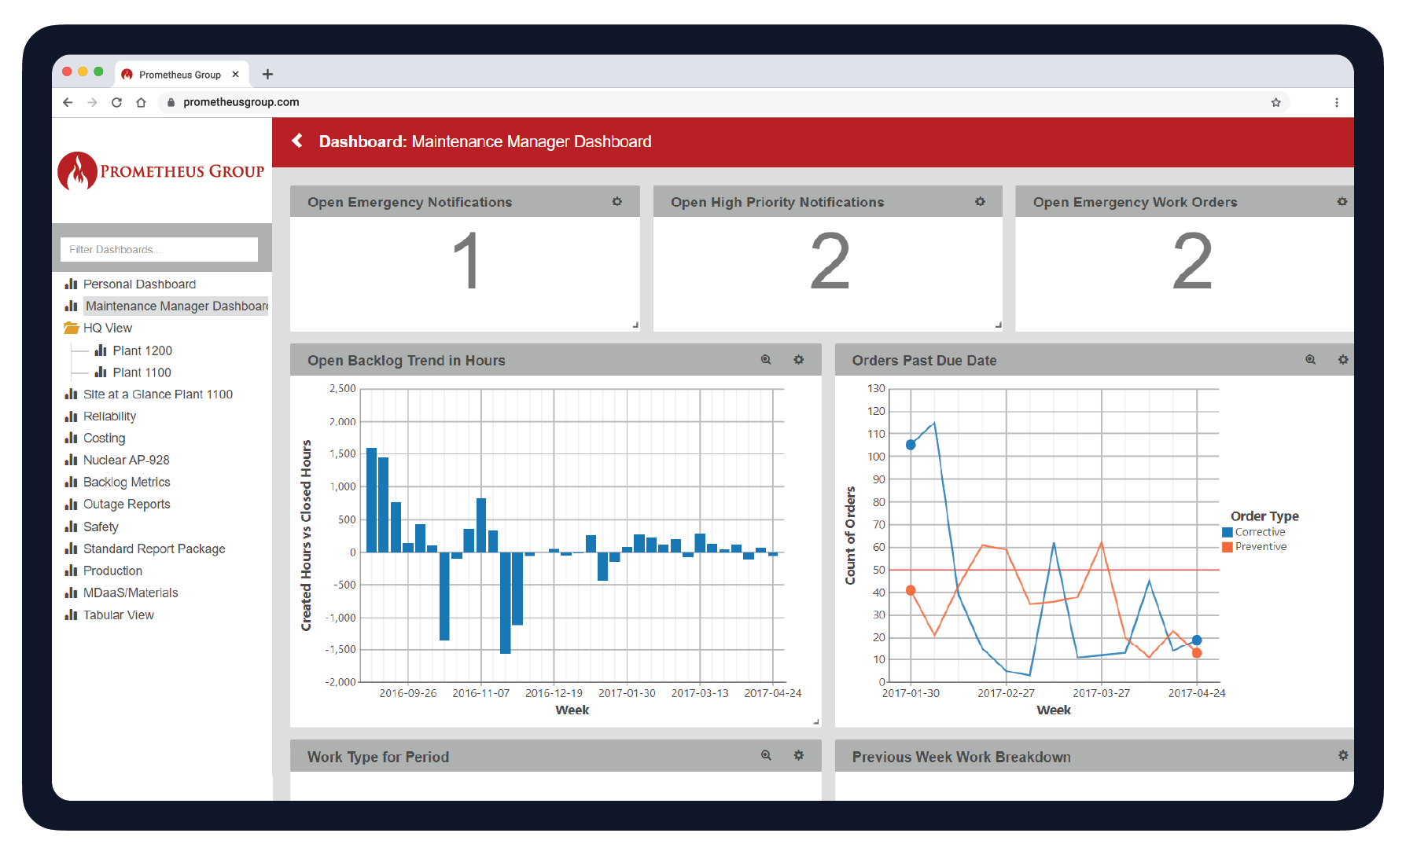
Task: Toggle the bookmark star in the address bar
Action: (x=1276, y=102)
